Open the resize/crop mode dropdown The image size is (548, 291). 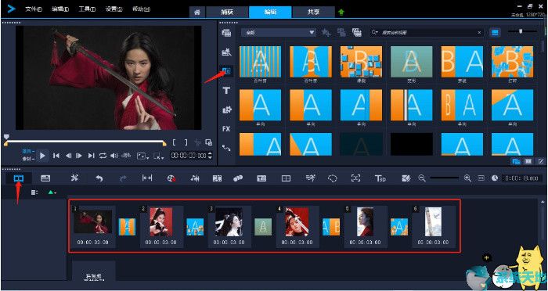159,156
